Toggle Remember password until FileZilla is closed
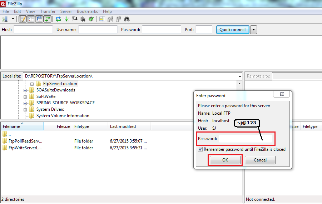 pyautogui.click(x=200, y=149)
